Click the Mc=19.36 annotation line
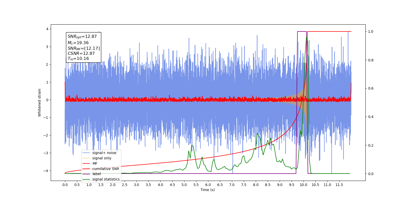The image size is (406, 203). tap(78, 43)
